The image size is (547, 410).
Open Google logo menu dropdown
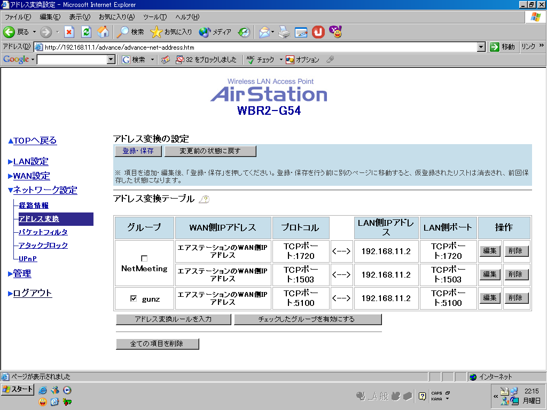(x=33, y=60)
